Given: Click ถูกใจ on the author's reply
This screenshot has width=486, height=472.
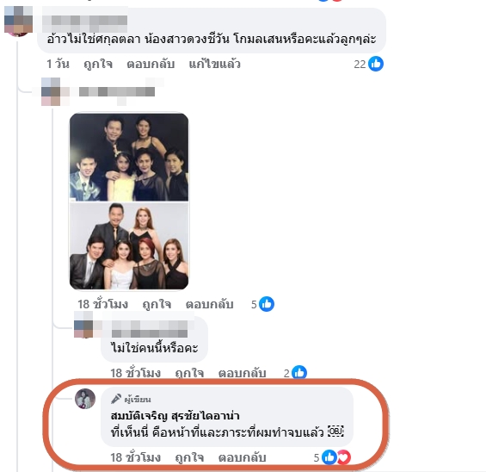Looking at the screenshot, I should tap(189, 457).
